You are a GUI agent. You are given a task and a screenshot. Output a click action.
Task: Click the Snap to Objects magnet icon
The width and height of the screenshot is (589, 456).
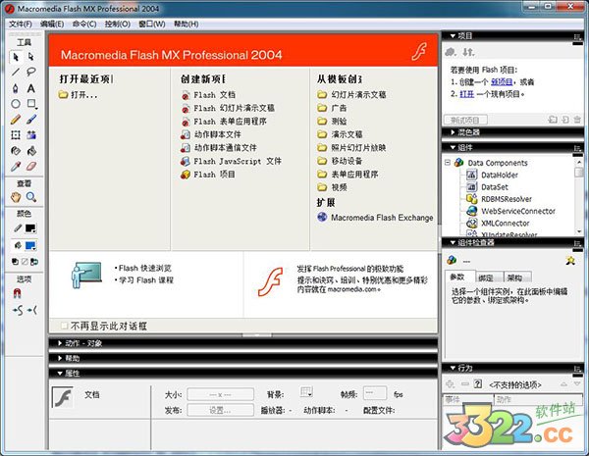[x=16, y=292]
